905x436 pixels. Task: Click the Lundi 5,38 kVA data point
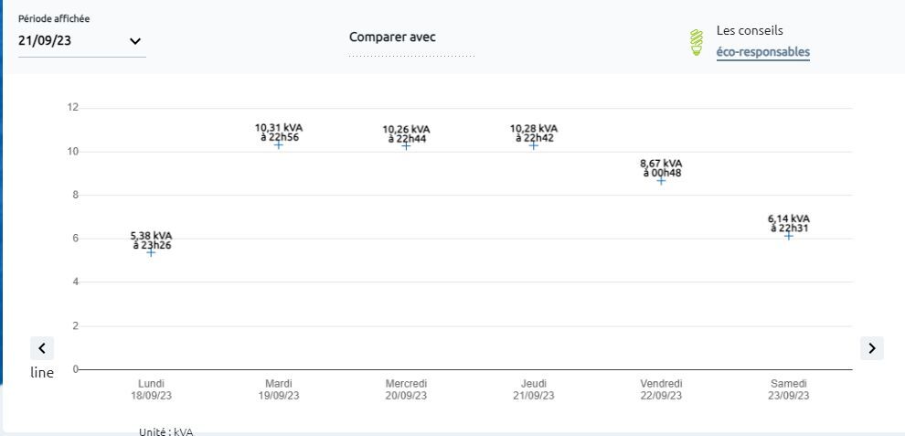(x=151, y=252)
